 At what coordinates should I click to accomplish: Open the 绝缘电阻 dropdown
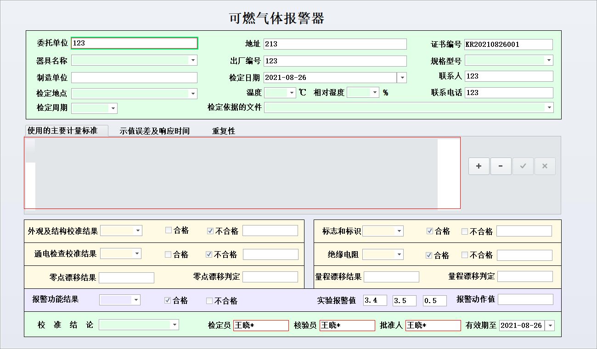point(399,254)
